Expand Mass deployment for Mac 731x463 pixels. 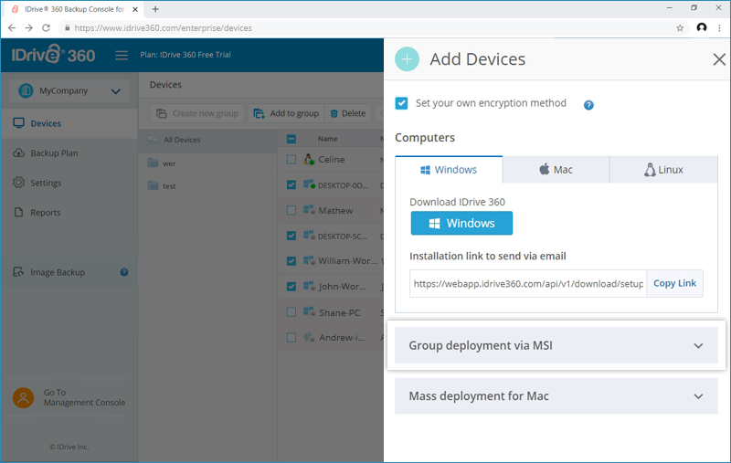coord(556,396)
